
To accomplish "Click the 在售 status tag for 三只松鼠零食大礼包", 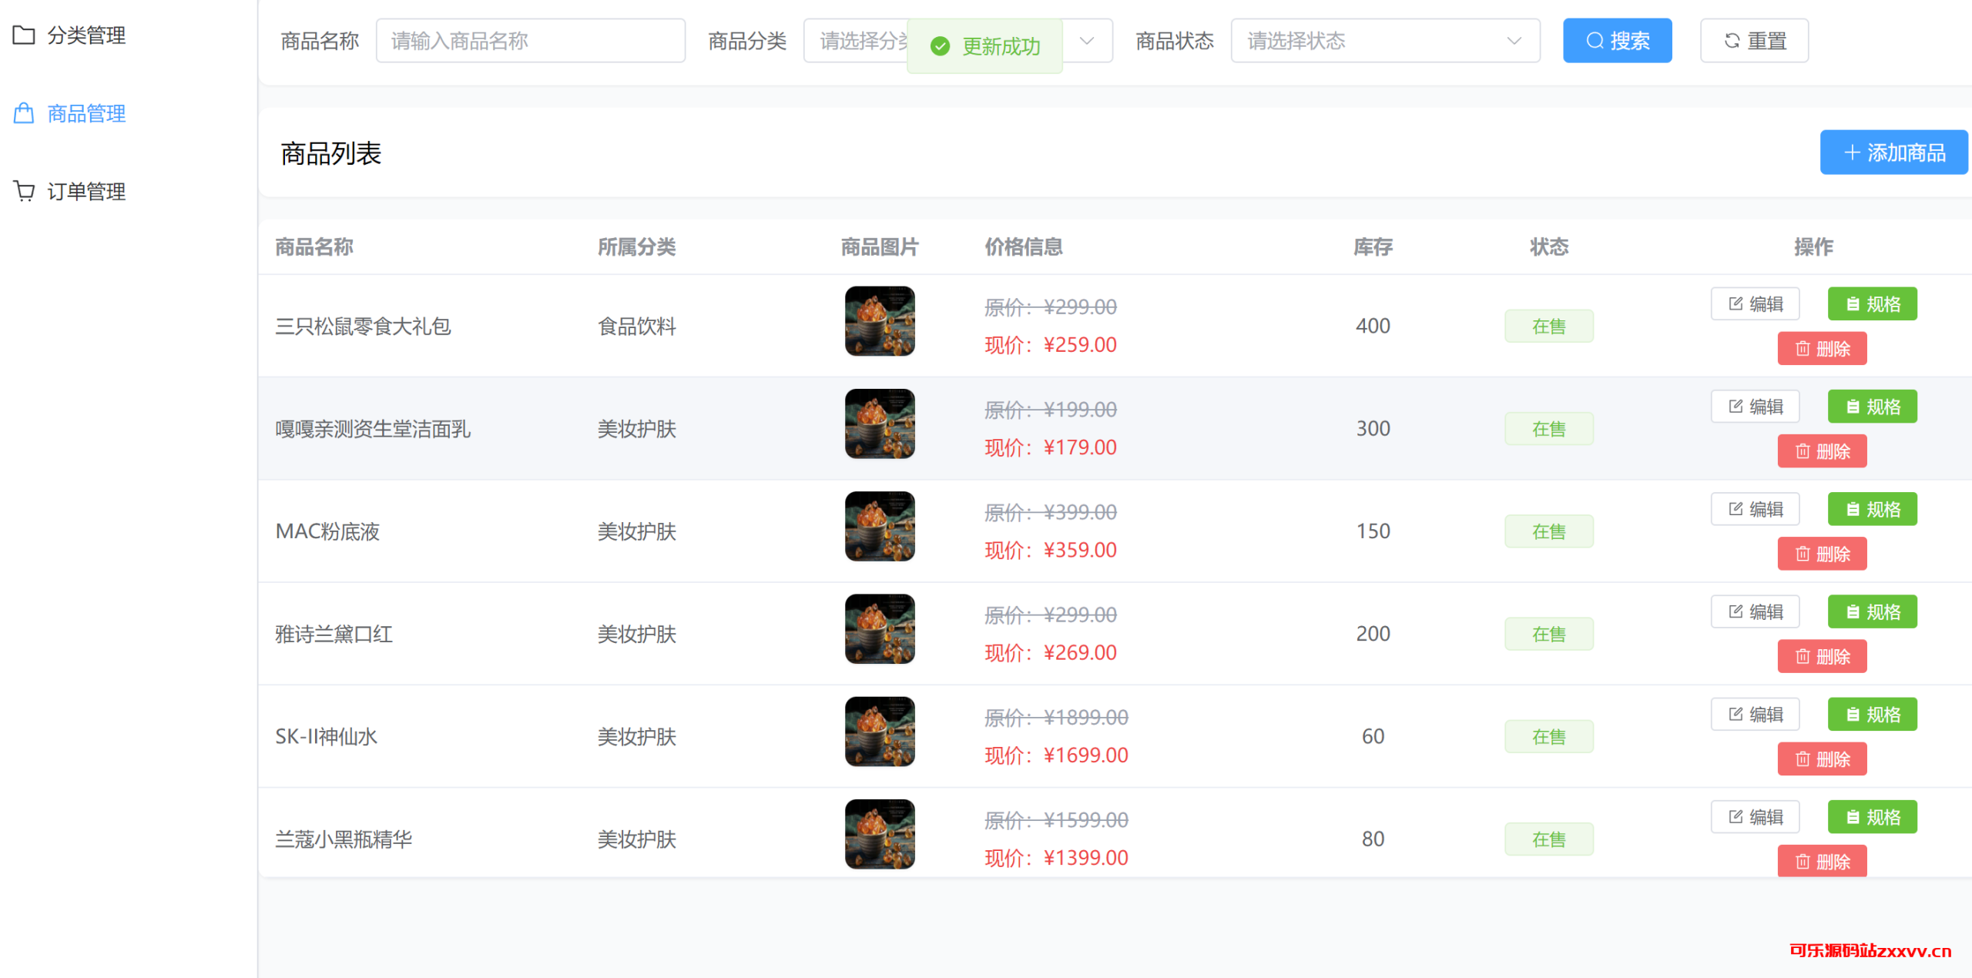I will pyautogui.click(x=1548, y=326).
